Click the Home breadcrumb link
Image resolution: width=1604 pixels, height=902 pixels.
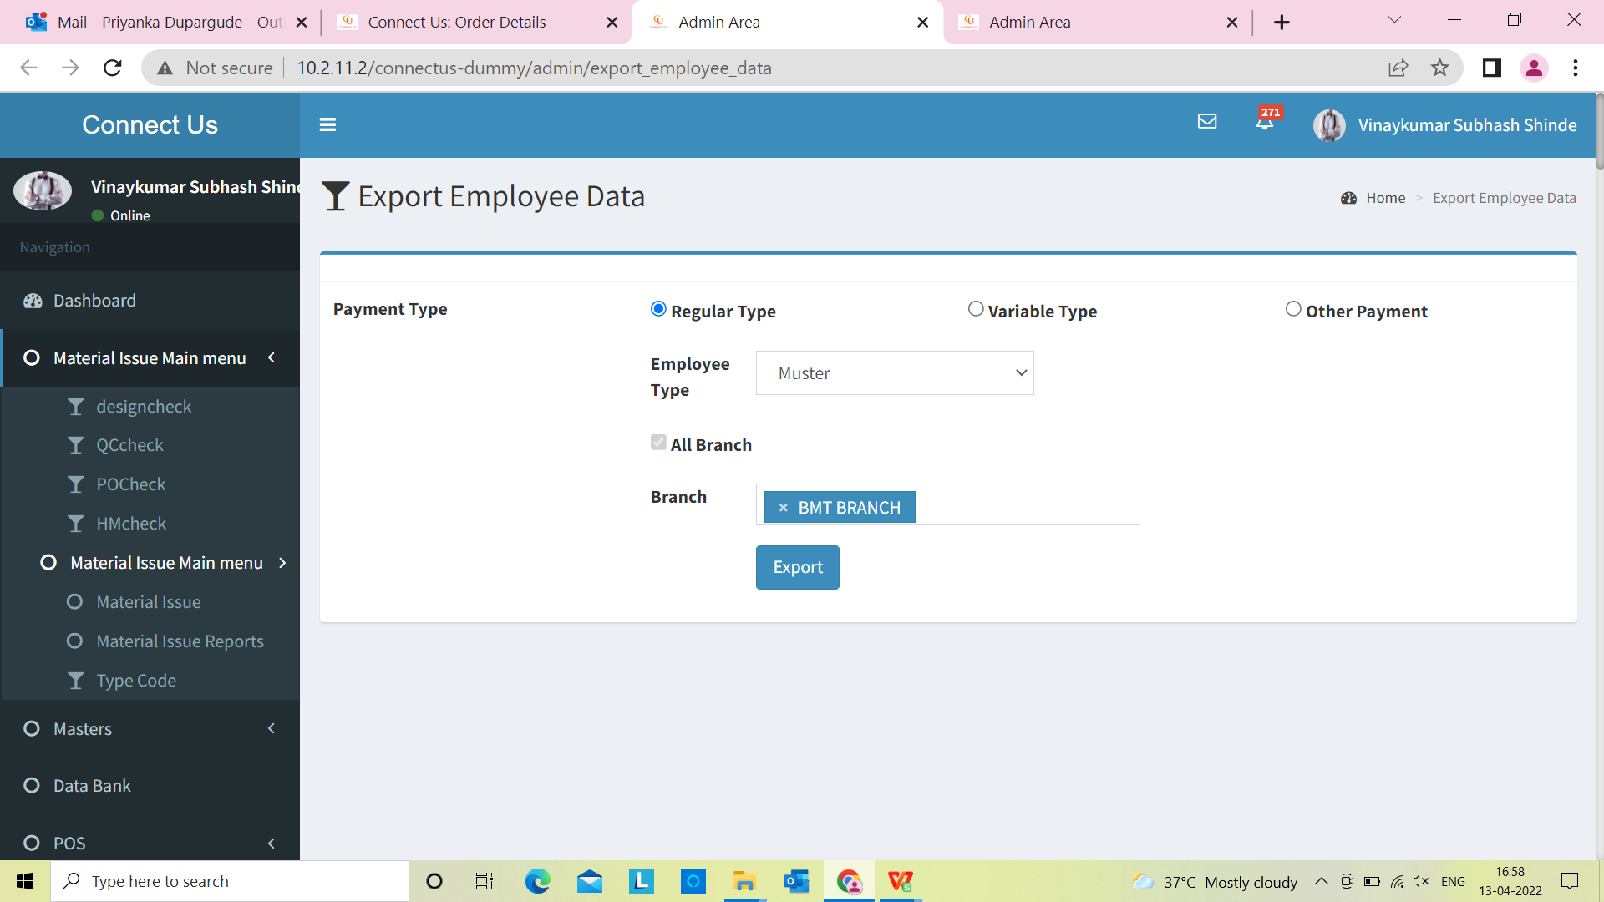coord(1385,199)
